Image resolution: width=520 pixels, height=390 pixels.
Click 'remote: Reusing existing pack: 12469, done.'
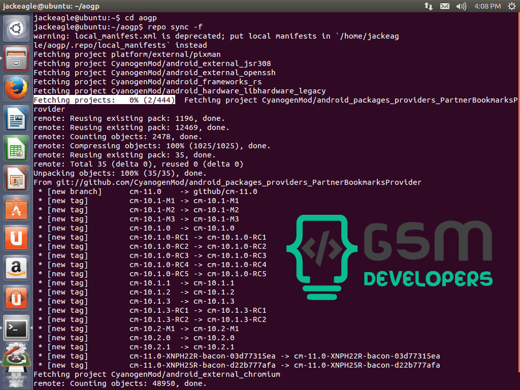[132, 127]
